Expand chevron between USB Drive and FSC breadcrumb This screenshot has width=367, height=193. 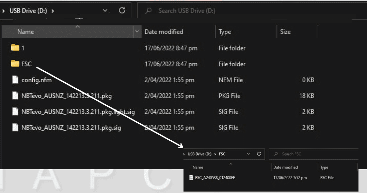pos(215,154)
